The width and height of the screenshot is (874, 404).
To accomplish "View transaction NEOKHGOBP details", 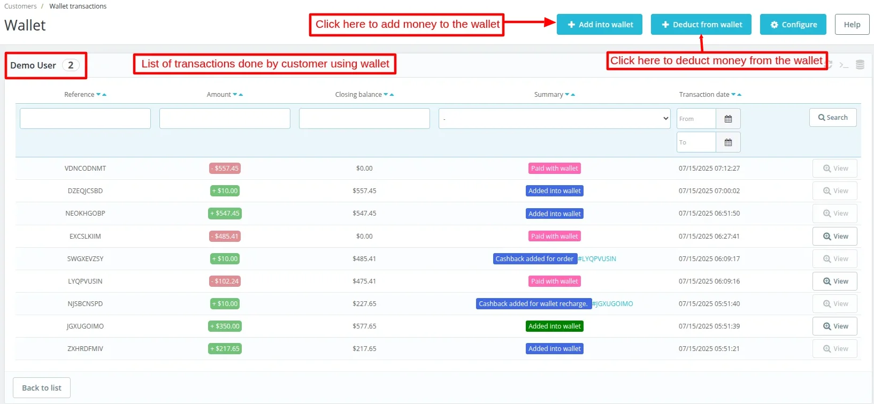I will point(835,214).
